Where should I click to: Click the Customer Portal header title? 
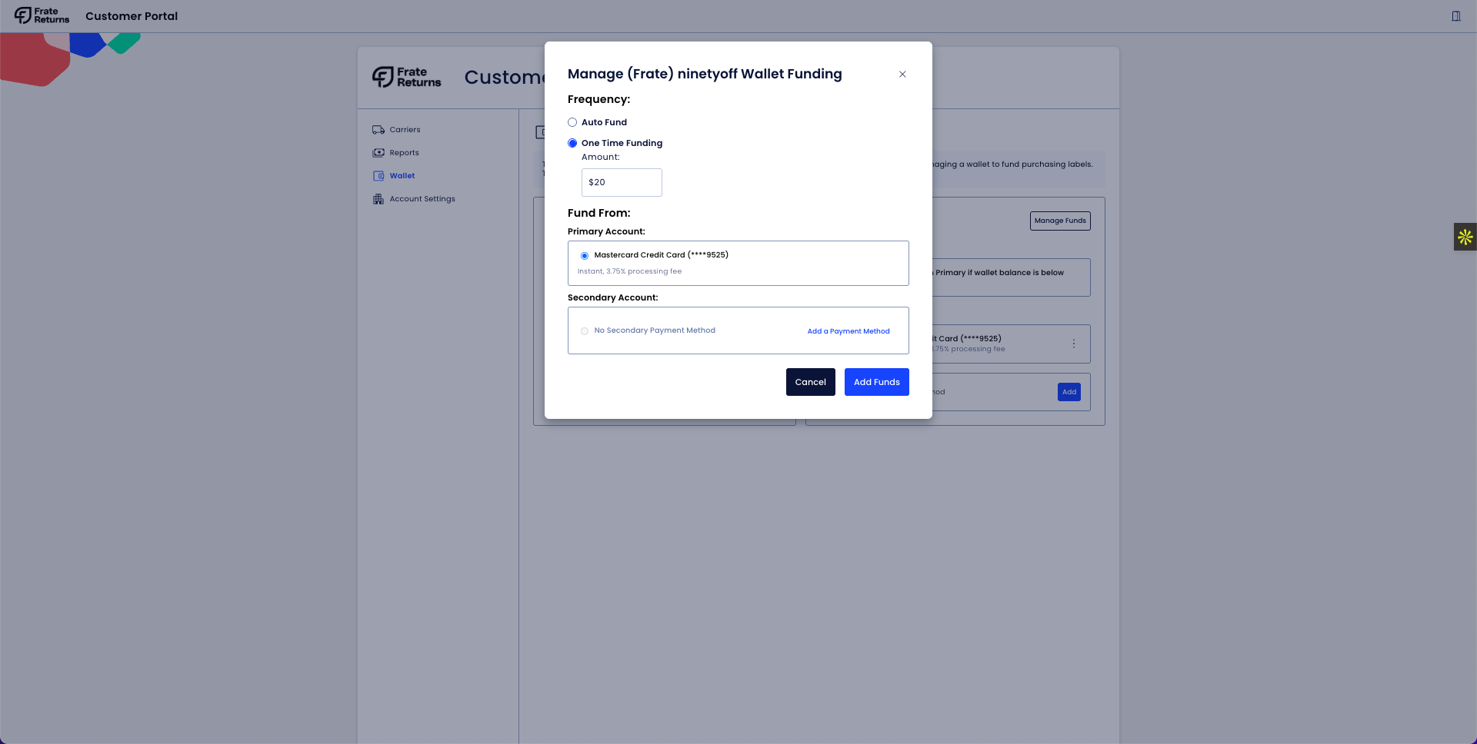(132, 16)
